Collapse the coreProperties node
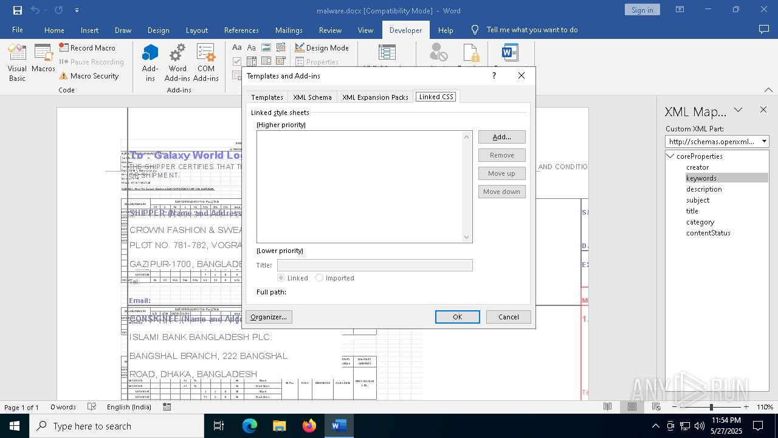Screen dimensions: 778x438 click(x=670, y=156)
